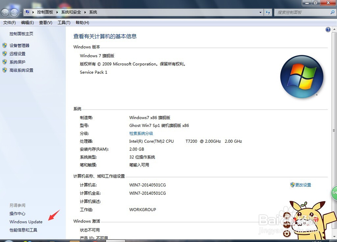Select 状态不可用 activation text
Viewport: 337px width, 242px height.
point(90,230)
